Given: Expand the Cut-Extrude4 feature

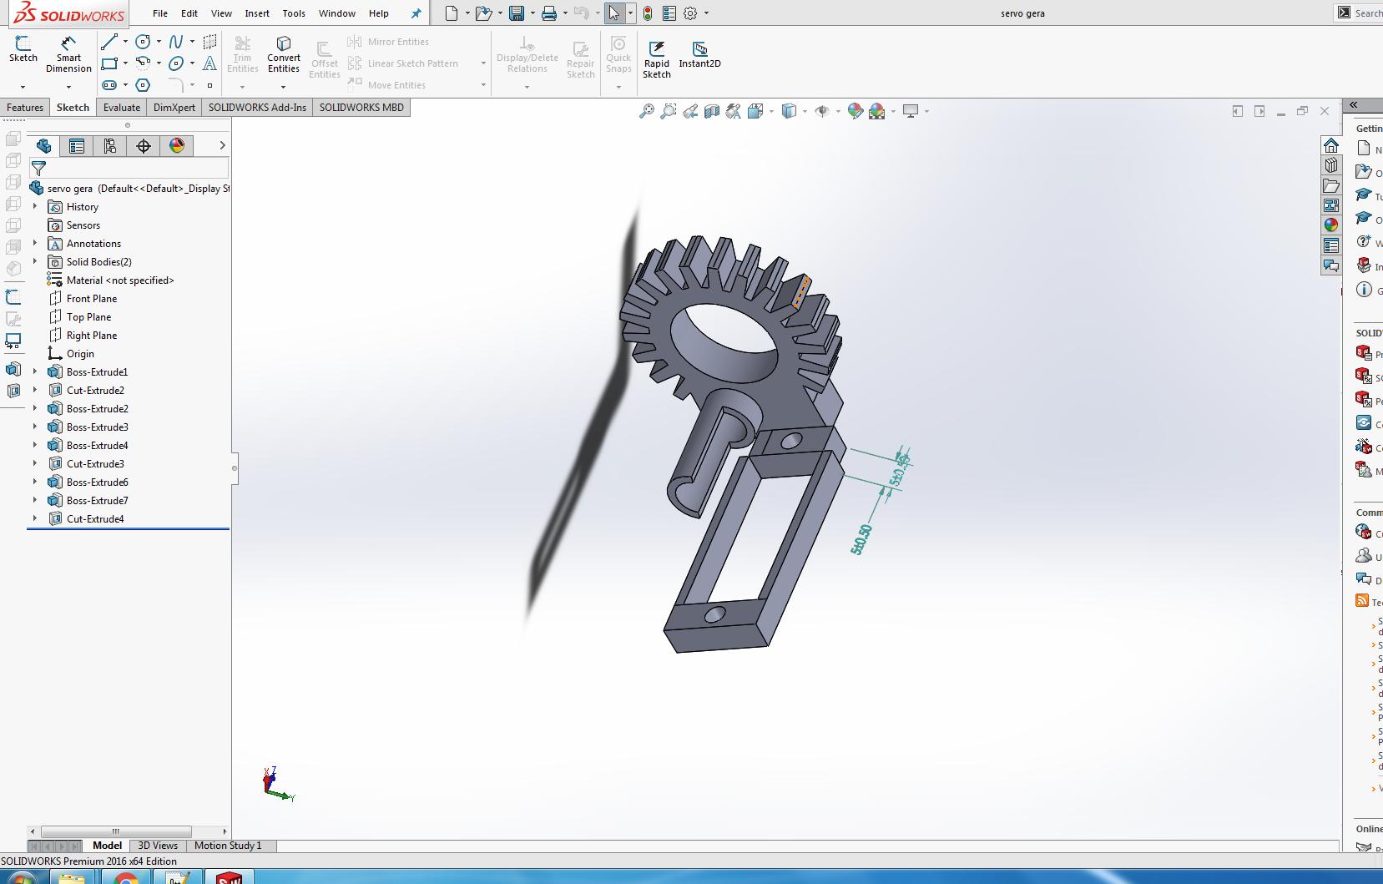Looking at the screenshot, I should tap(35, 518).
